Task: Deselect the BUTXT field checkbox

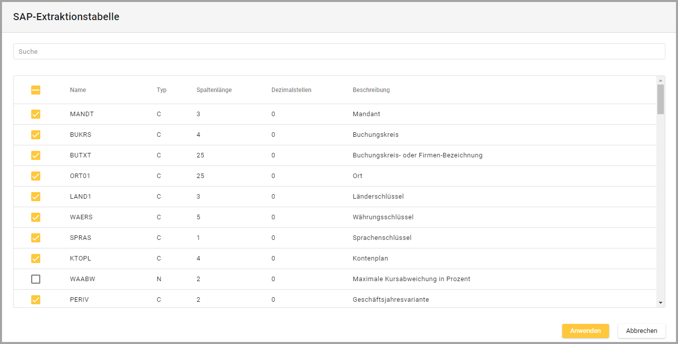Action: coord(36,155)
